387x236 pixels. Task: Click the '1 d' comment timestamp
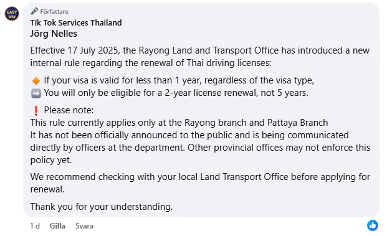(x=35, y=226)
